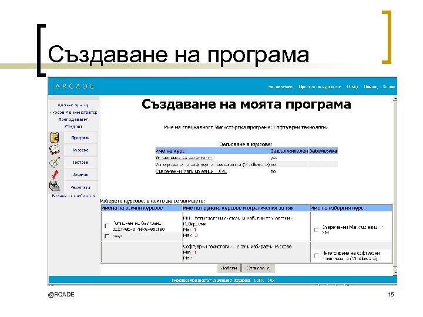Click the Създаване на моята програма heading

pyautogui.click(x=246, y=104)
